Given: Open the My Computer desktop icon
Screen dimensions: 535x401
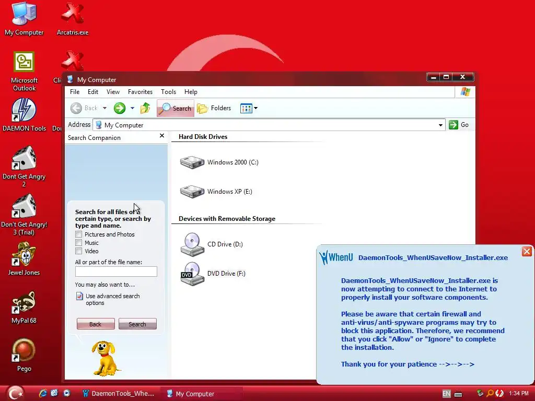Looking at the screenshot, I should 24,18.
